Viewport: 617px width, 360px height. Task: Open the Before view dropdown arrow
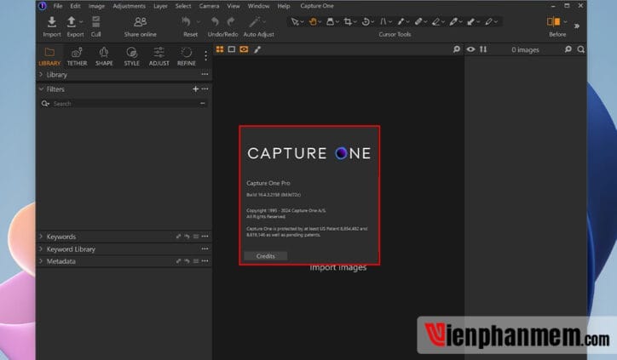tap(566, 22)
